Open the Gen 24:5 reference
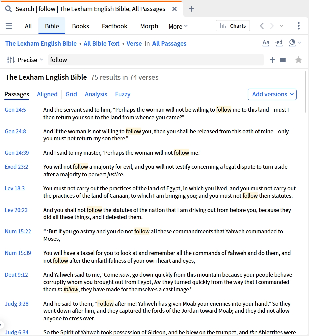Viewport: 309px width, 336px height. (15, 110)
